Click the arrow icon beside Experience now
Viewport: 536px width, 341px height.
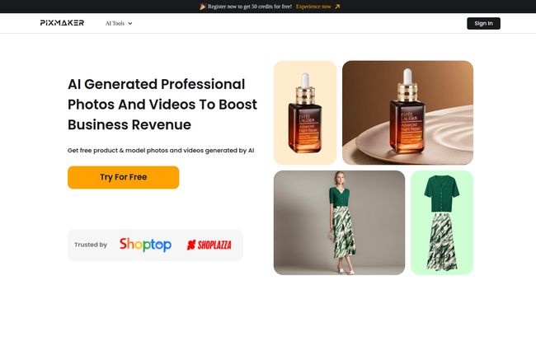(x=337, y=7)
